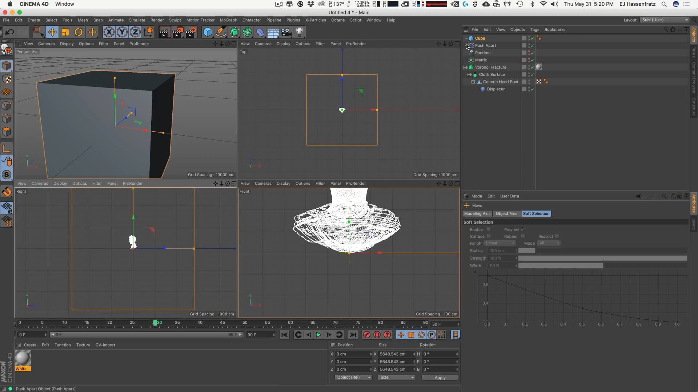Open the MoGraph menu
698x392 pixels.
(228, 20)
